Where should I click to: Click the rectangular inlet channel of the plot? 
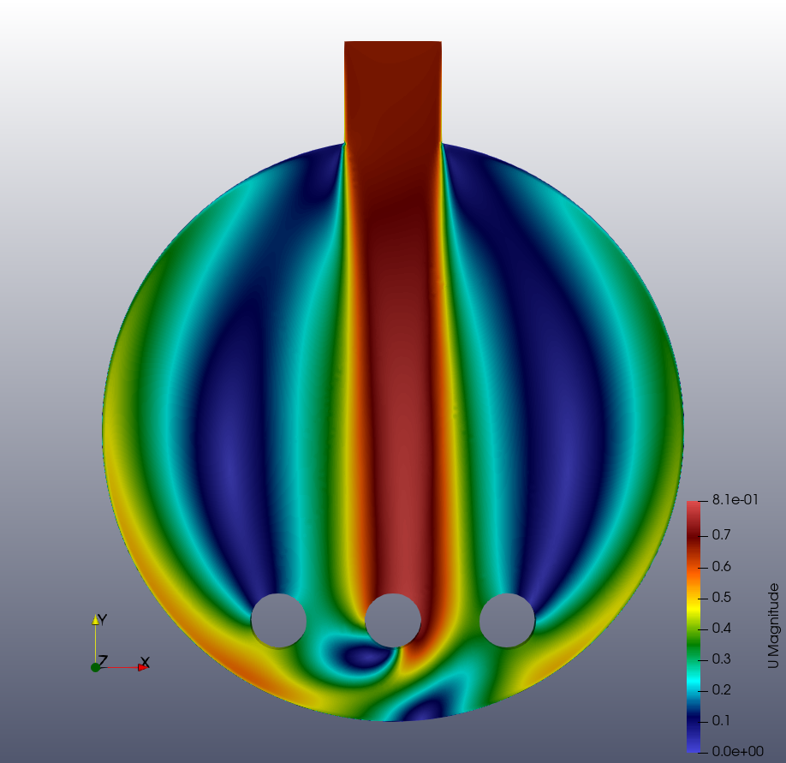392,92
